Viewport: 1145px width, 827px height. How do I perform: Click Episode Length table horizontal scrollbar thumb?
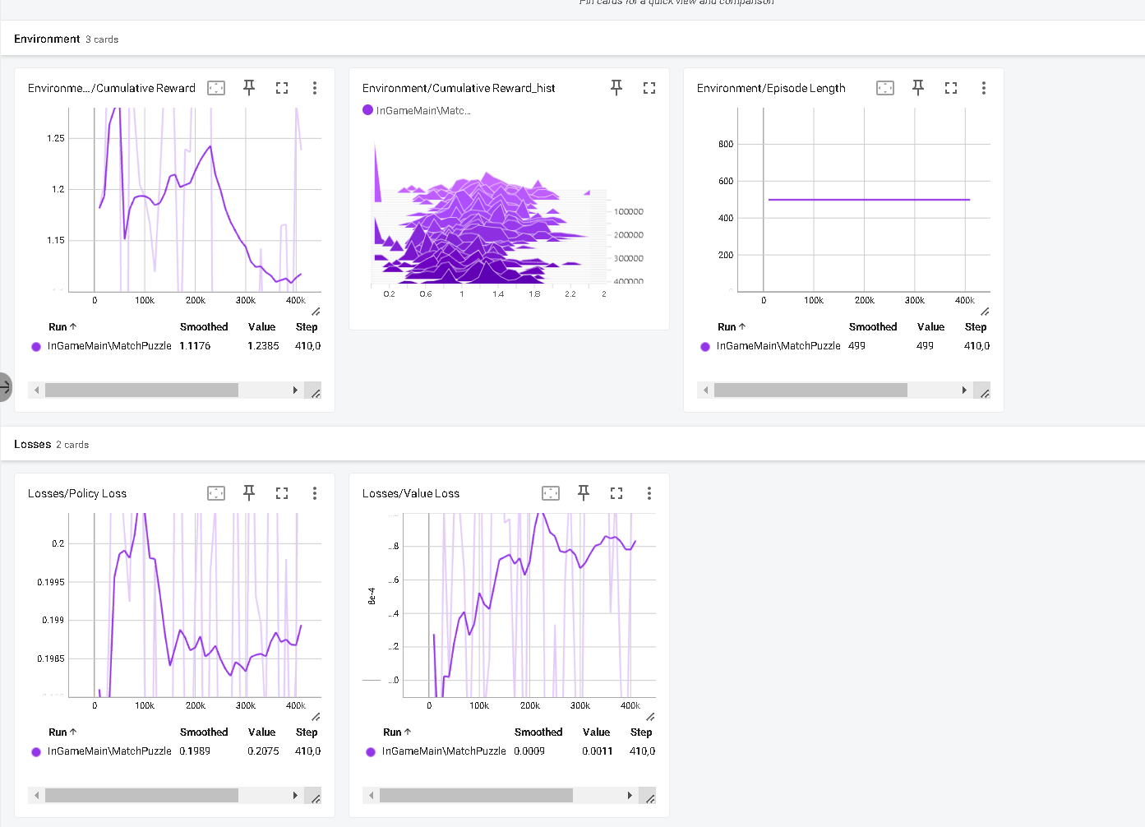[810, 390]
